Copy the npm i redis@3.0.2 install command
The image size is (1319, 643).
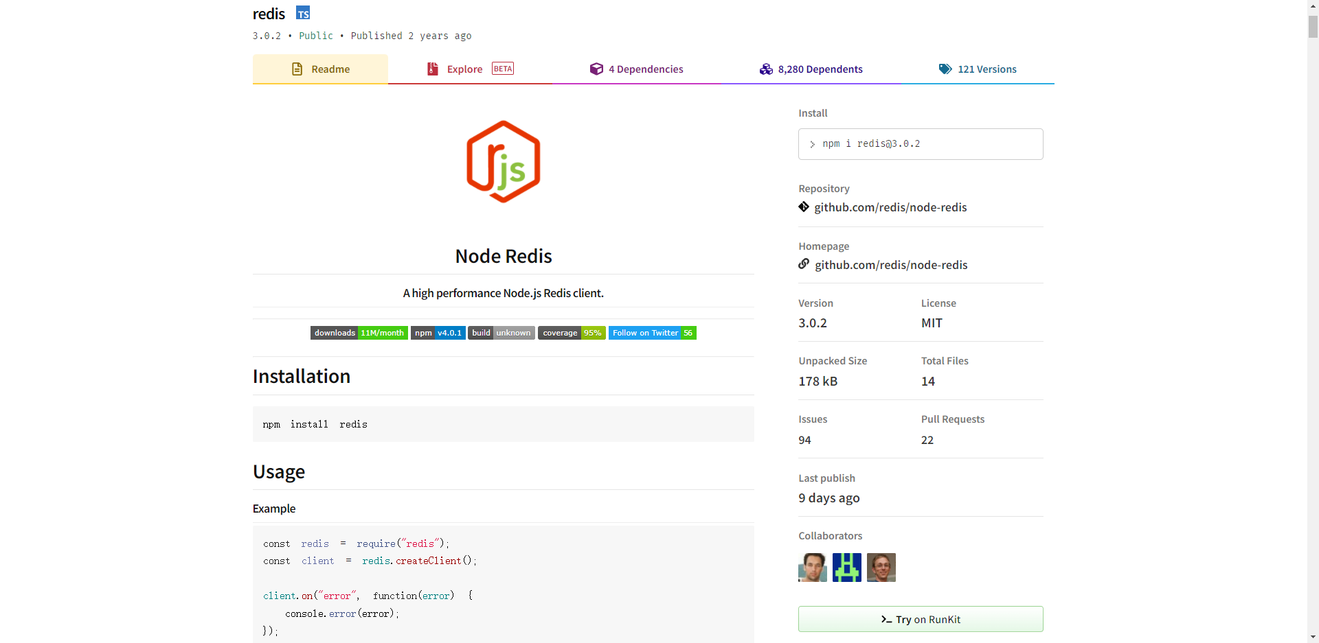(x=921, y=144)
